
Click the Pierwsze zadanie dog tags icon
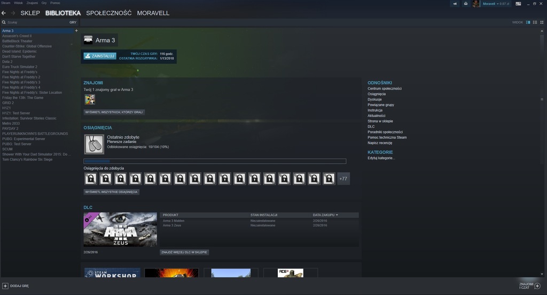pos(94,144)
